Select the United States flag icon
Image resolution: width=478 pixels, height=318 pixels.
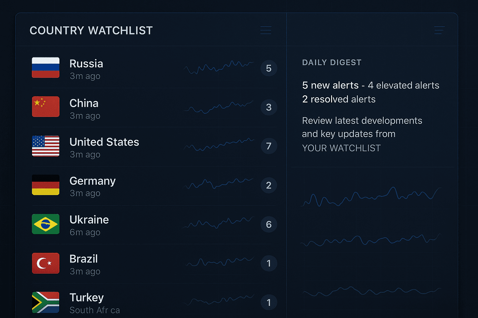[45, 146]
